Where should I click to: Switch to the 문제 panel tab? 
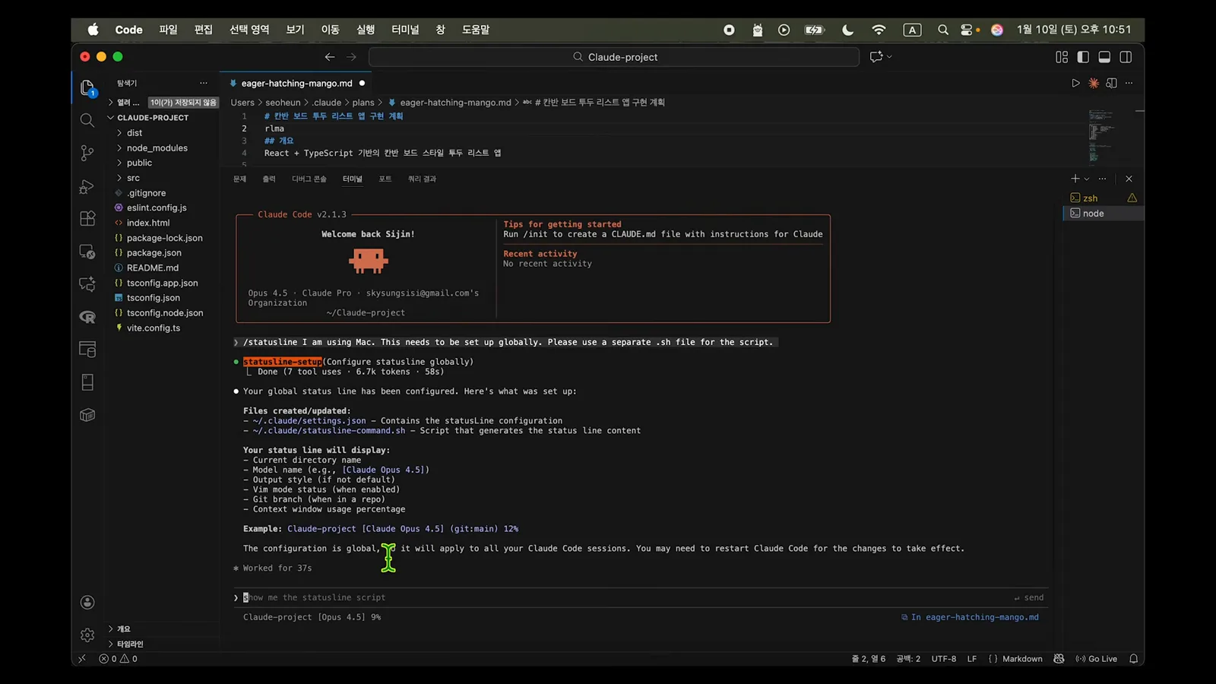(239, 179)
